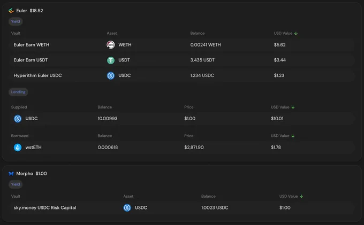Click the USDT Tether token icon
This screenshot has width=364, height=225.
pyautogui.click(x=111, y=60)
